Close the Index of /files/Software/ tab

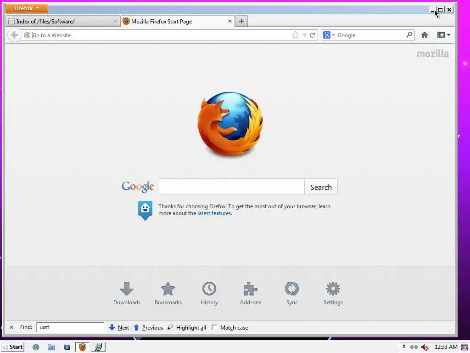115,21
